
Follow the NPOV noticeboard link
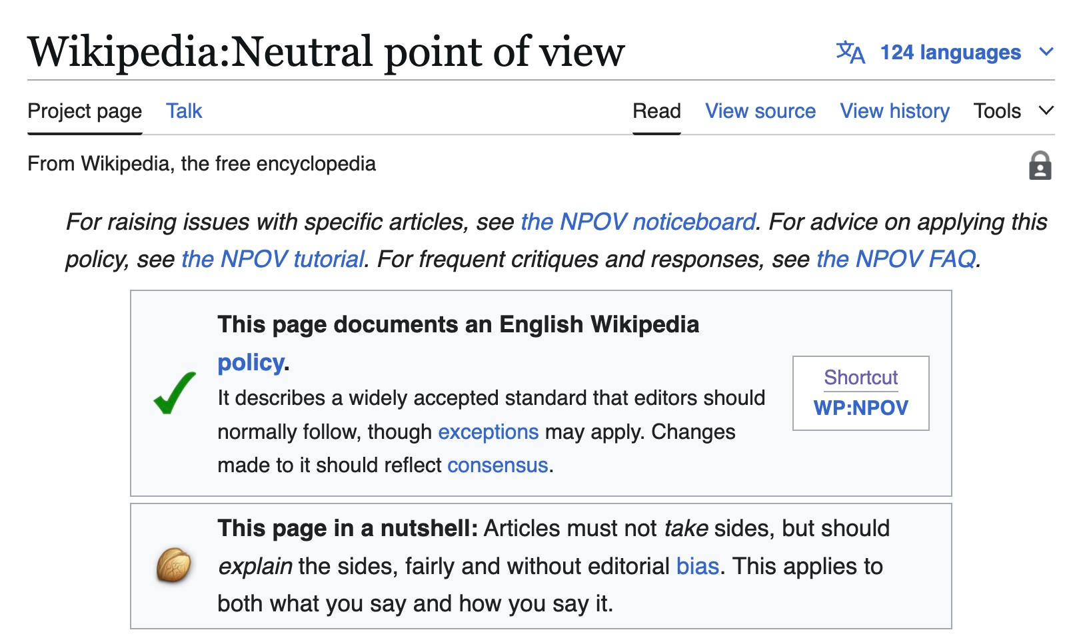[x=638, y=222]
